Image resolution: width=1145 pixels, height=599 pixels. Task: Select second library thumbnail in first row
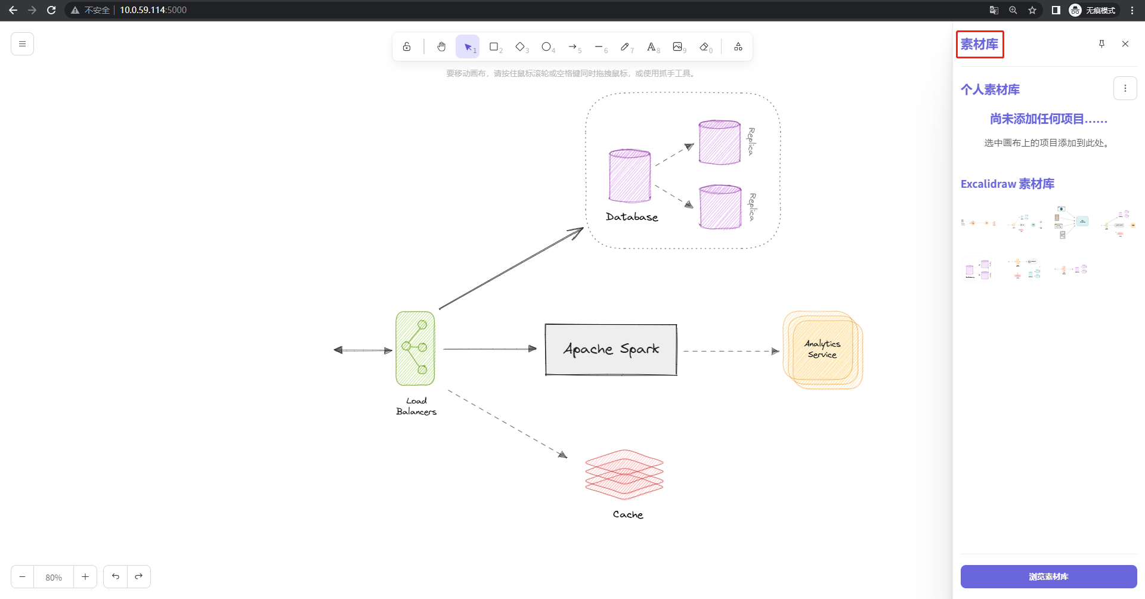pyautogui.click(x=1025, y=223)
